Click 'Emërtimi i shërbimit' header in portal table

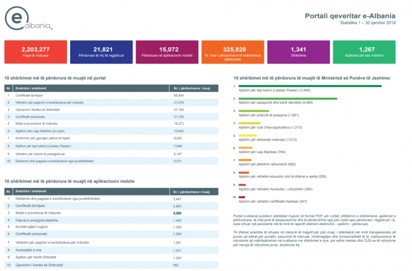[31, 88]
